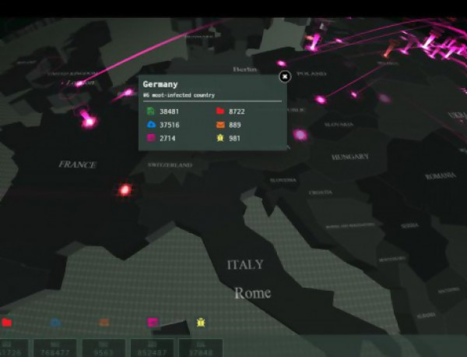Close the Germany info popup
This screenshot has height=357, width=467.
(285, 76)
